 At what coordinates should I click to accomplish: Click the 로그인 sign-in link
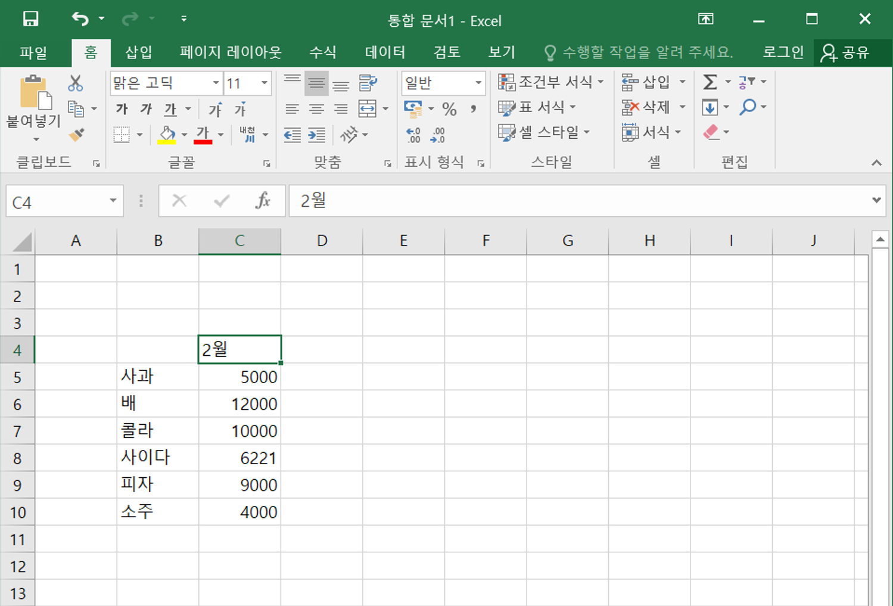[x=783, y=52]
